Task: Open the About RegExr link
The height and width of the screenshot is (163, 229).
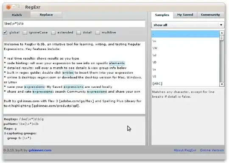Action: 185,150
